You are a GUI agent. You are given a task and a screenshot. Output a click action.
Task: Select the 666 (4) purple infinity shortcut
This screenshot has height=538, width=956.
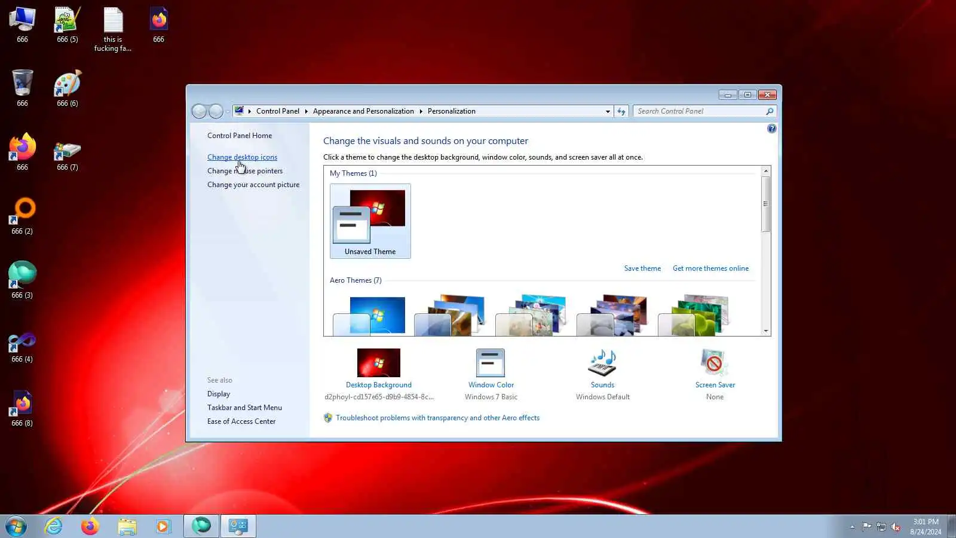tap(22, 347)
